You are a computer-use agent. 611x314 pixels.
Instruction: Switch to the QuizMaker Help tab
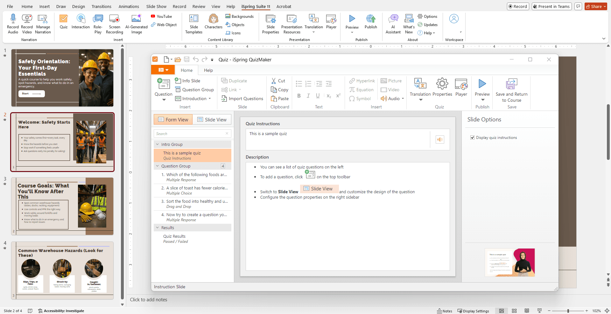coord(208,70)
